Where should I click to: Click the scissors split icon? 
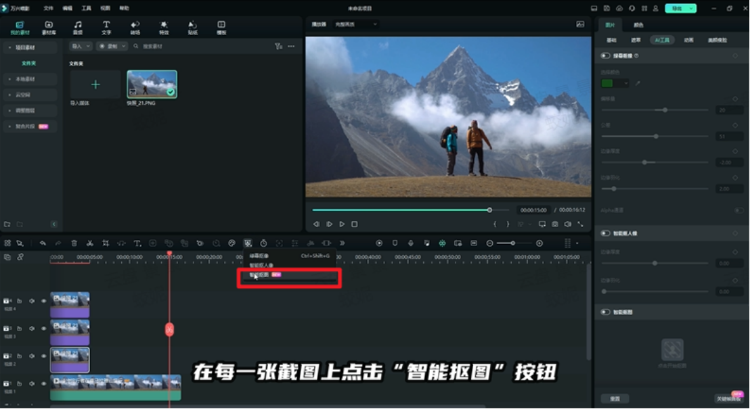[x=89, y=243]
